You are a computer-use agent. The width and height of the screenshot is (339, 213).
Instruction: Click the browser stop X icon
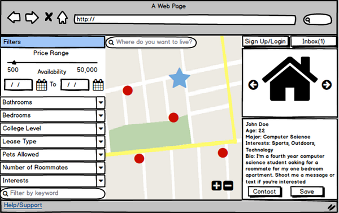pyautogui.click(x=49, y=17)
